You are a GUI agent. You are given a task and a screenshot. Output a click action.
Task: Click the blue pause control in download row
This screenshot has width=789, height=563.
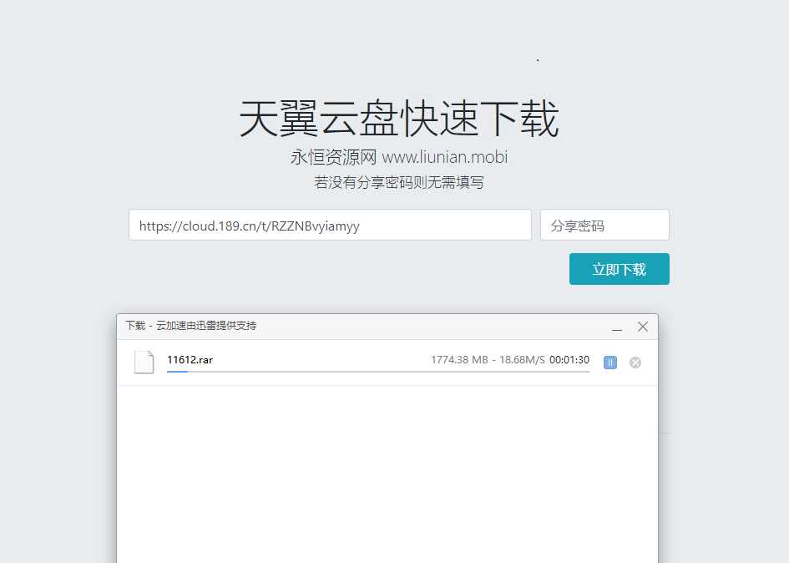tap(609, 362)
